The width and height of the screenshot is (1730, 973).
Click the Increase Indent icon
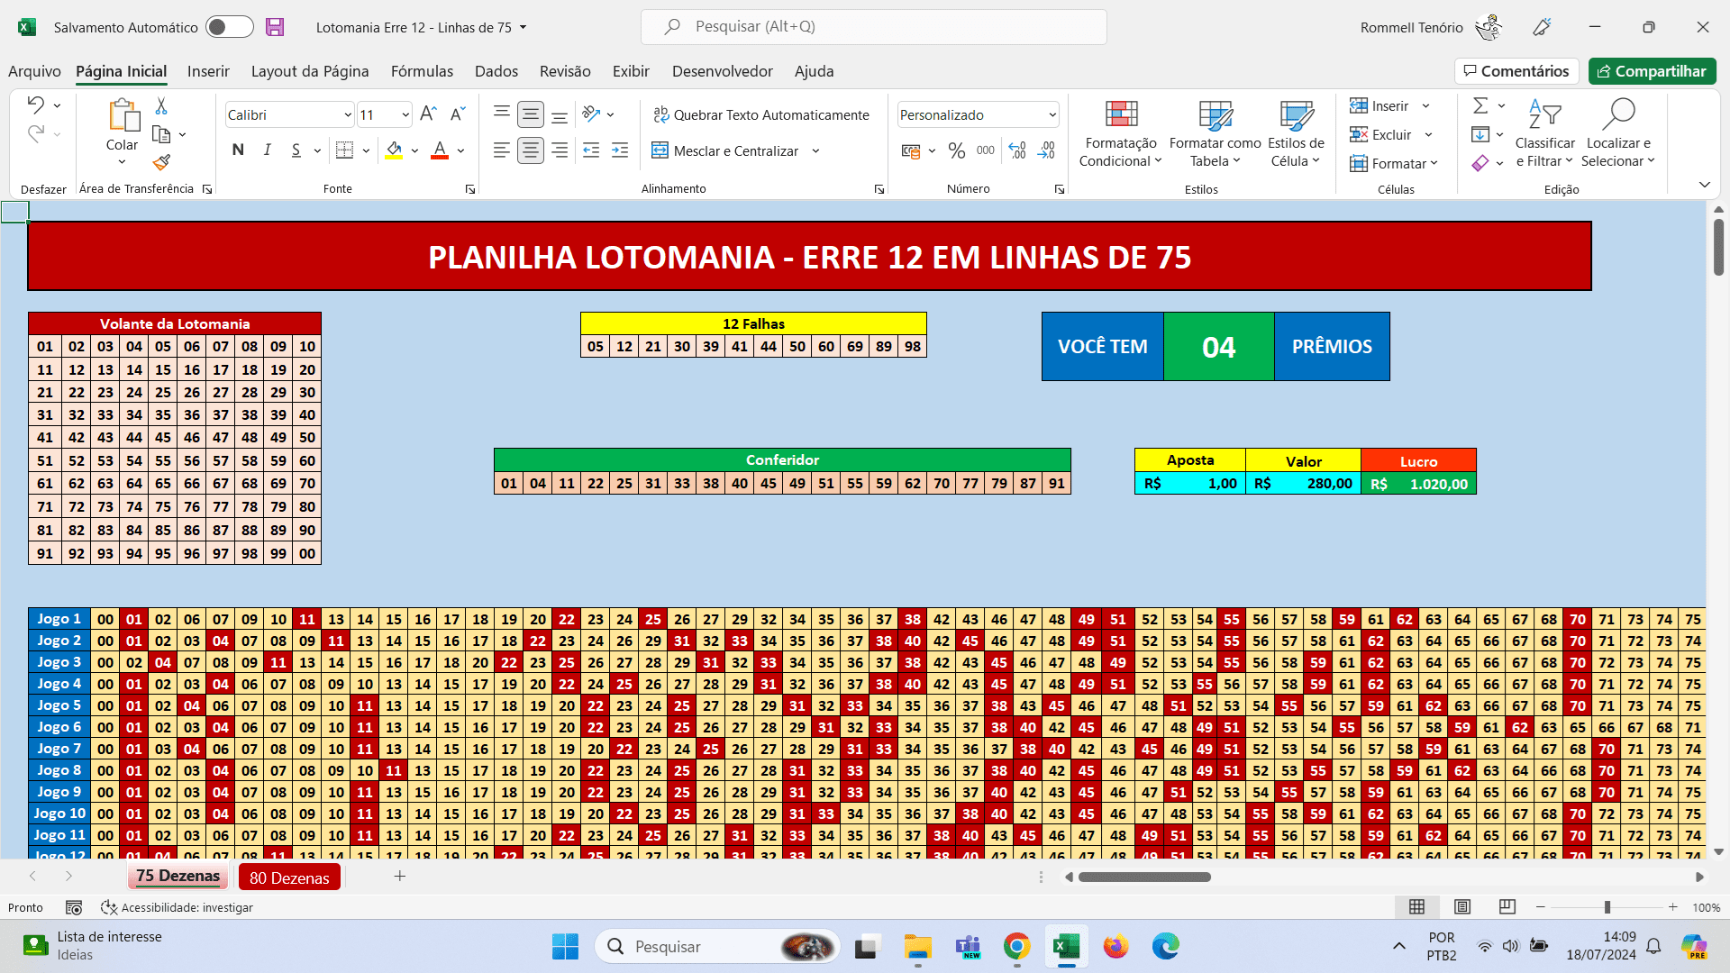pyautogui.click(x=620, y=150)
